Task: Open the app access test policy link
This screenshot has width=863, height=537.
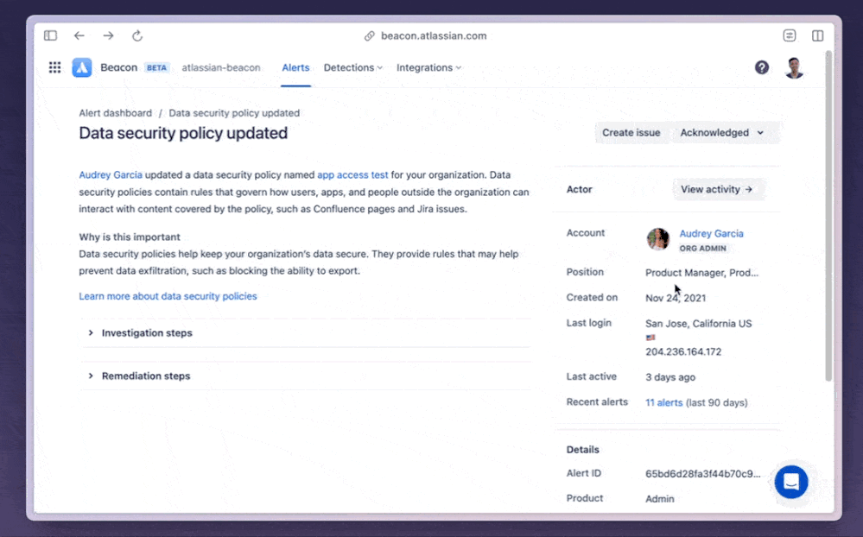Action: pos(352,175)
